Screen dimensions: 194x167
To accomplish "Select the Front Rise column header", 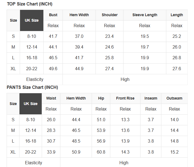I will click(x=125, y=98).
